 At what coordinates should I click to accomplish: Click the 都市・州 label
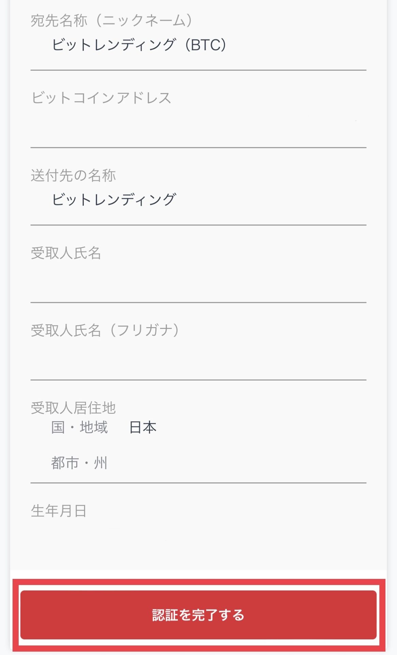79,463
